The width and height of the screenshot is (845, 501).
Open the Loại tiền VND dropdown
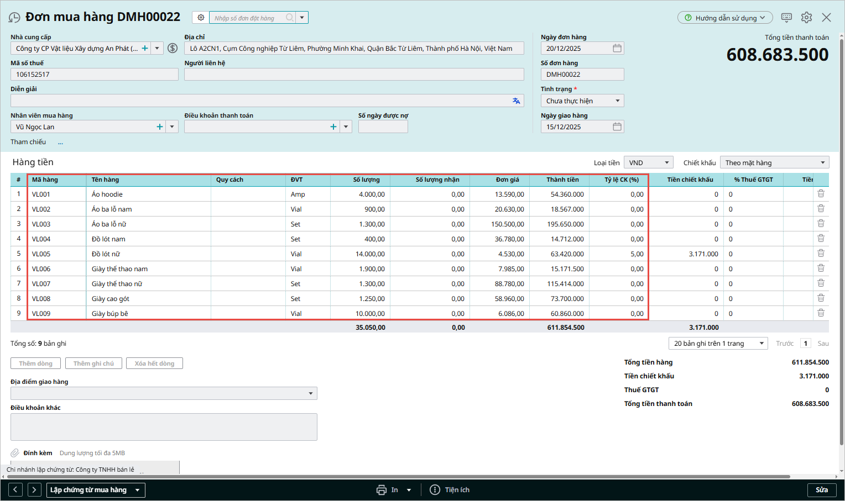pyautogui.click(x=666, y=162)
